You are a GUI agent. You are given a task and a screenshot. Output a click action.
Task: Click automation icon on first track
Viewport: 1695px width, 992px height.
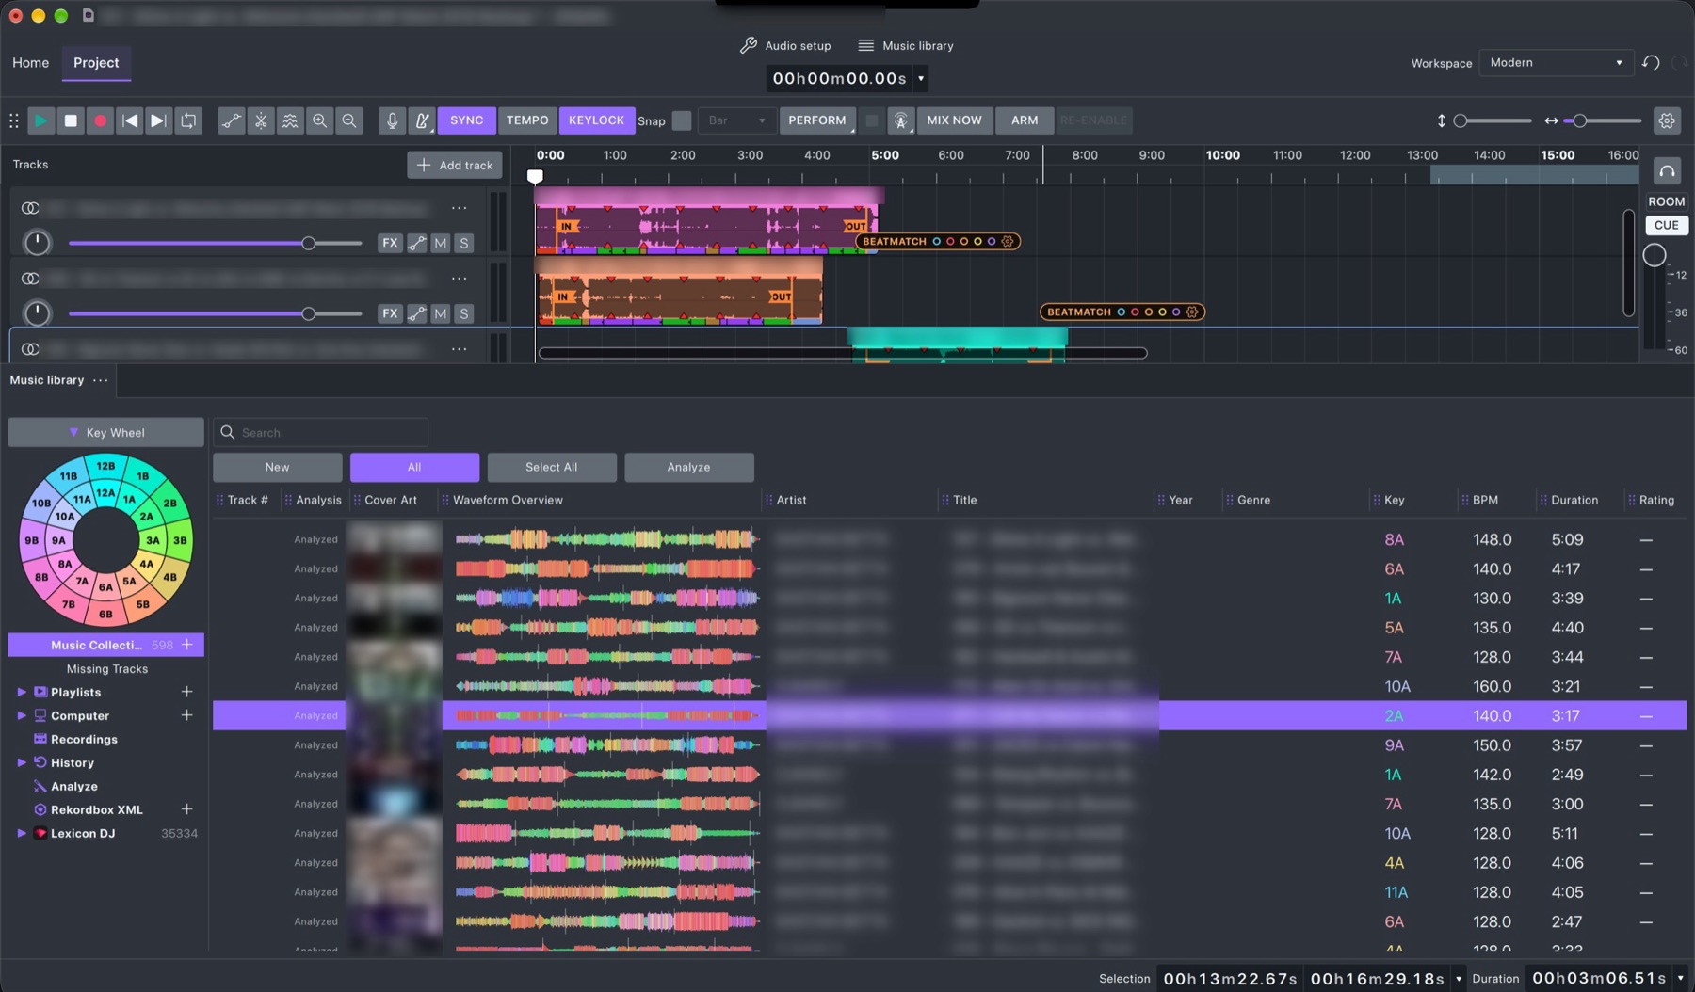coord(417,243)
